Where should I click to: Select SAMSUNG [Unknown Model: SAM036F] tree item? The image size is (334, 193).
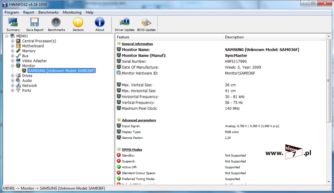click(x=62, y=71)
